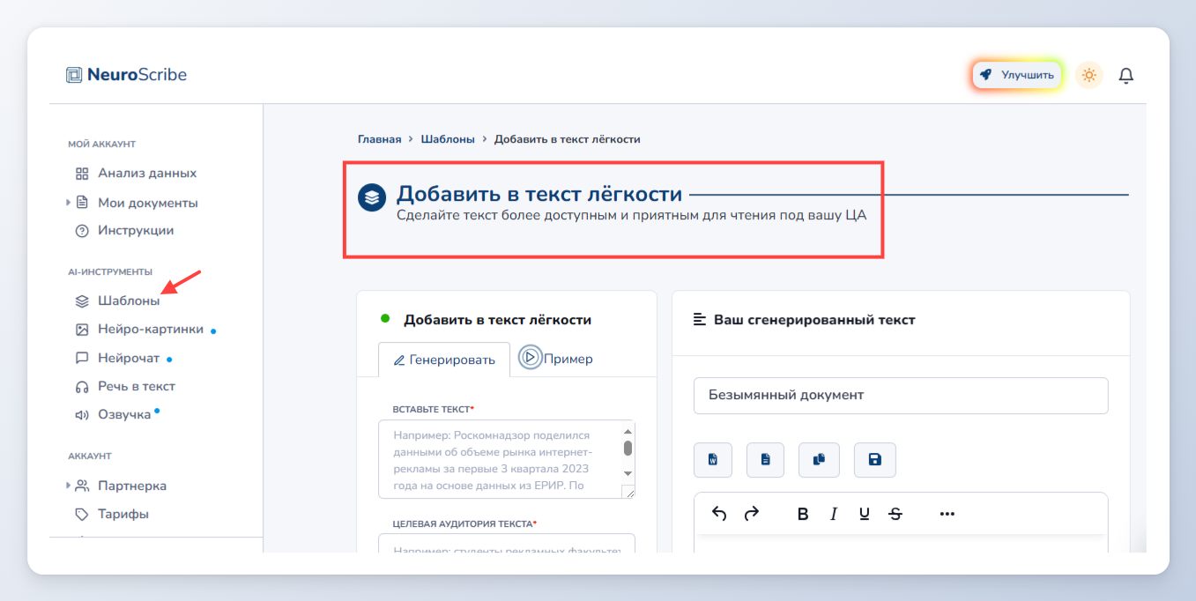The height and width of the screenshot is (601, 1196).
Task: Click the Добавить в текст лёгкости page heading
Action: (x=539, y=194)
